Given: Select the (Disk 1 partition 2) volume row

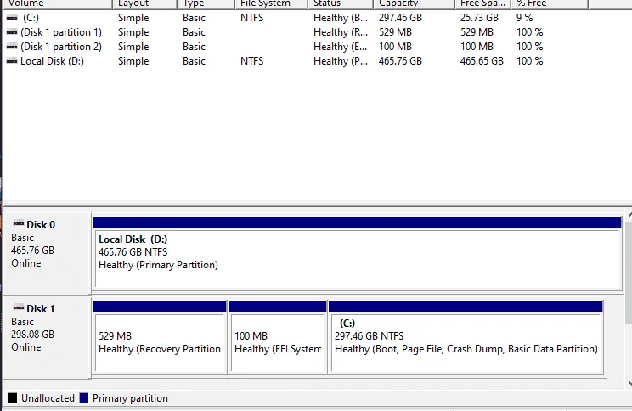Looking at the screenshot, I should (x=61, y=47).
